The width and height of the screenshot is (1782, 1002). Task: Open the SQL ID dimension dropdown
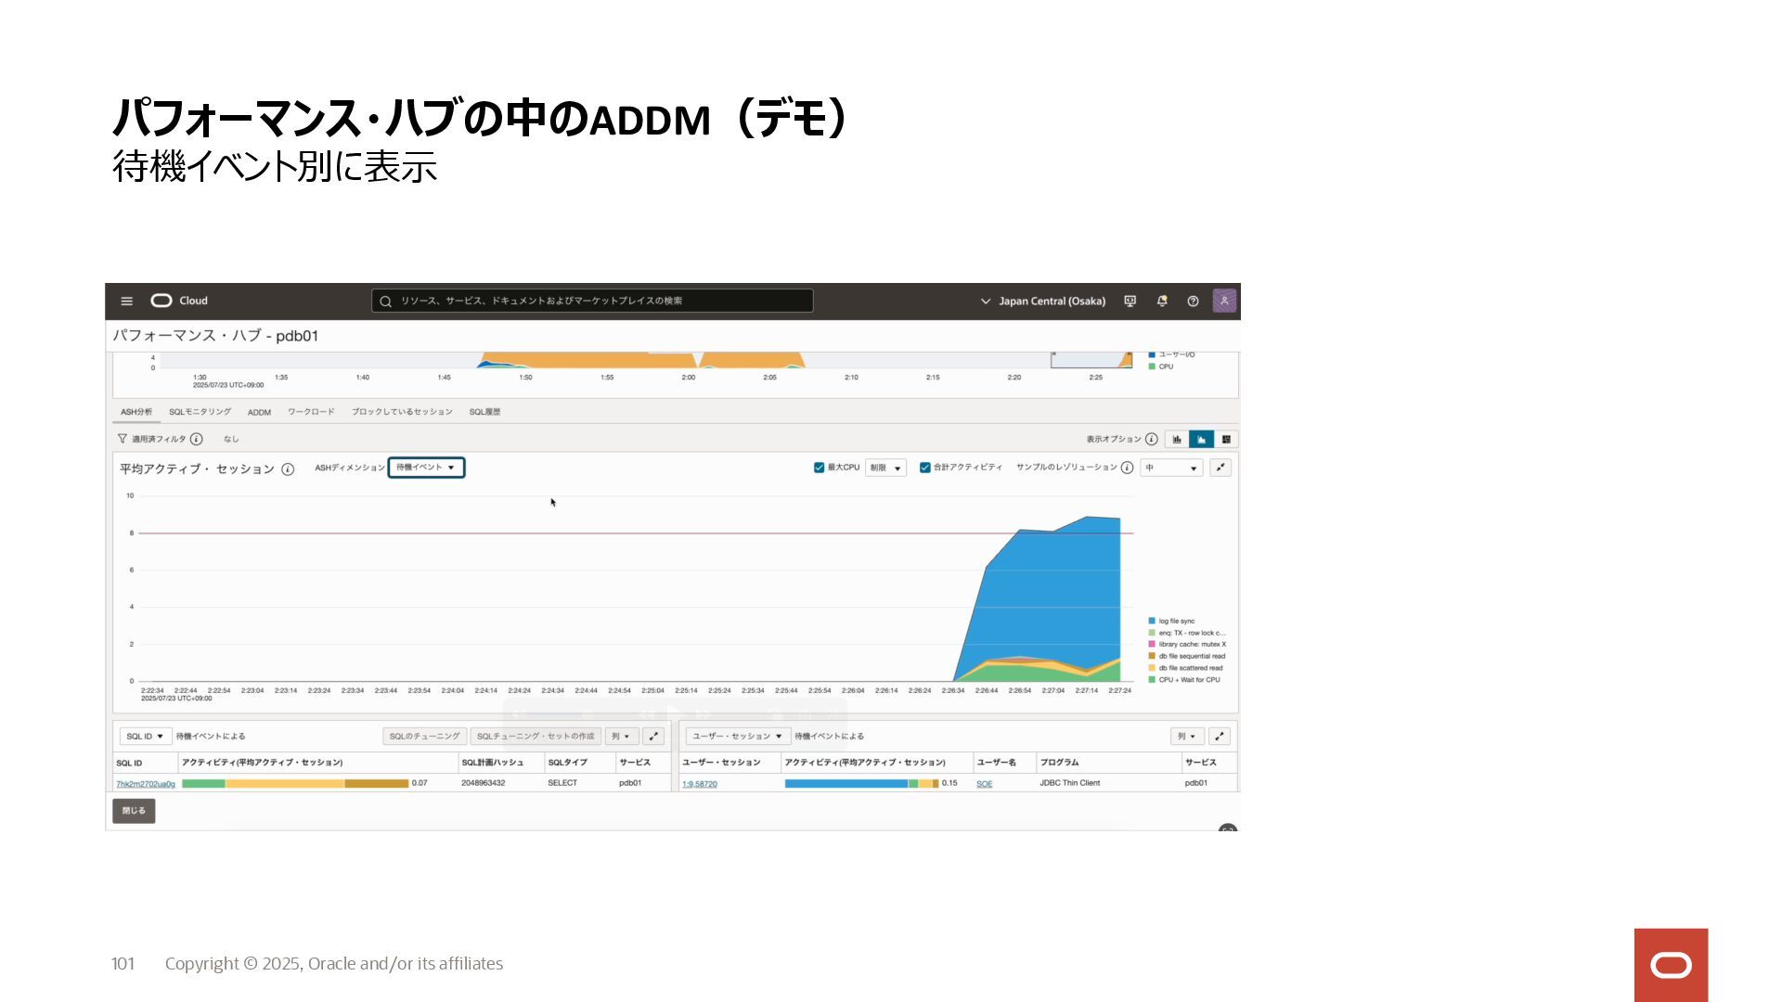(x=145, y=737)
